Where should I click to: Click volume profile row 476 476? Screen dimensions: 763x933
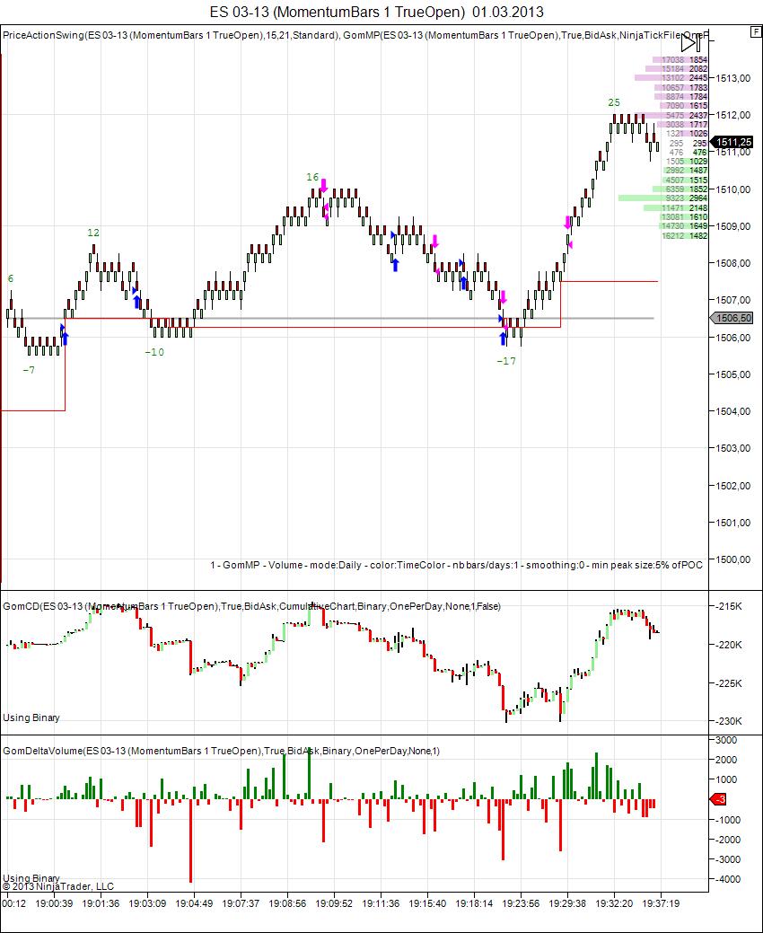(688, 153)
